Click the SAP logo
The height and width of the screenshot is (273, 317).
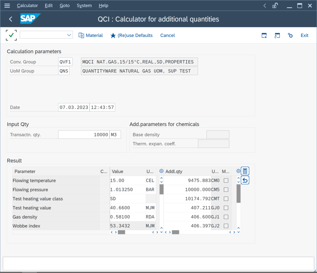click(x=30, y=19)
